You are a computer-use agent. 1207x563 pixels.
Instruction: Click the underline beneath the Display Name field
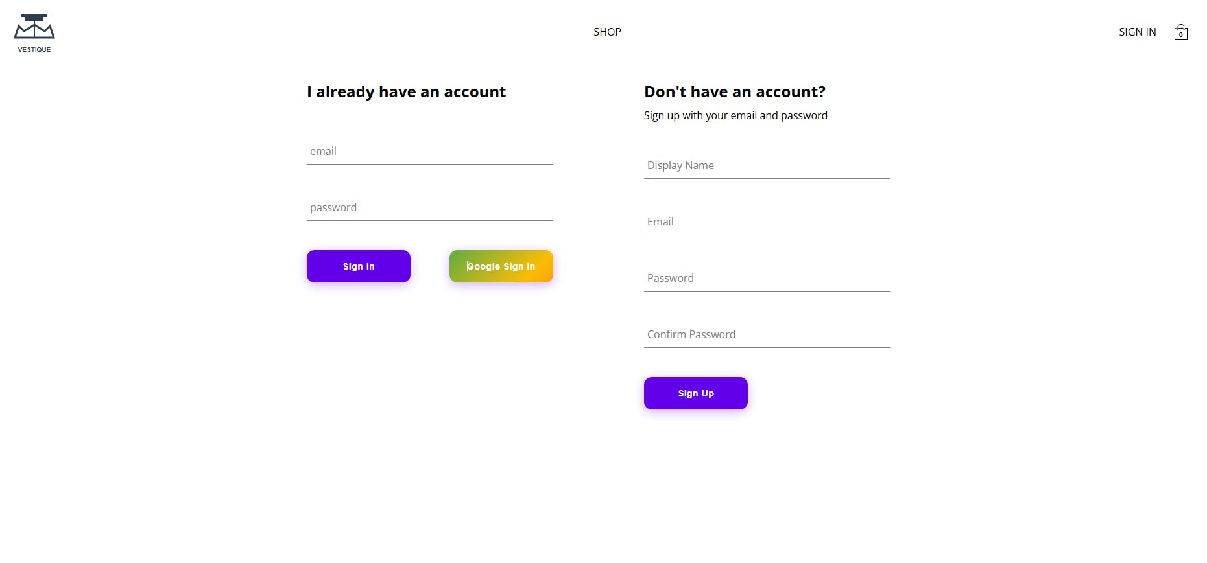click(x=767, y=178)
